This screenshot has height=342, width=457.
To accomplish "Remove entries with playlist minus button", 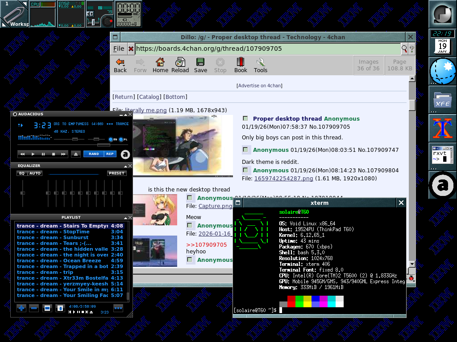I will tap(34, 308).
